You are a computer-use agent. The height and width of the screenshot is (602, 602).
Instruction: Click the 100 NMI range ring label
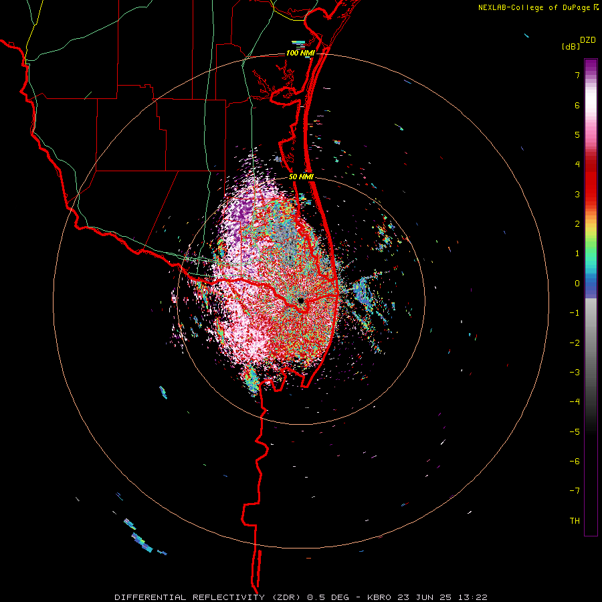tap(300, 53)
